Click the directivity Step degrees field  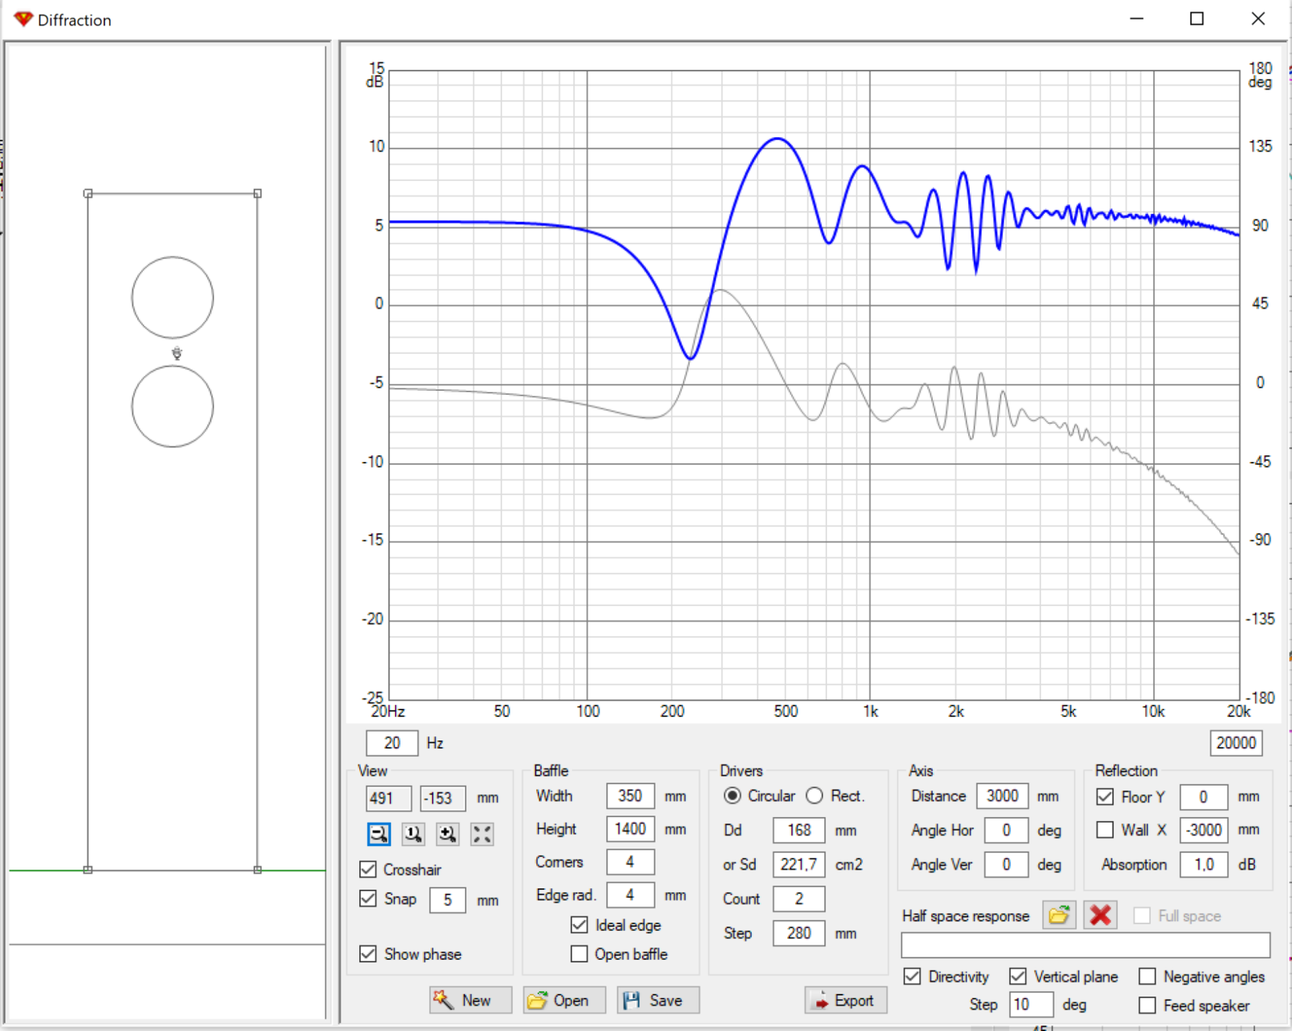tap(1032, 1004)
